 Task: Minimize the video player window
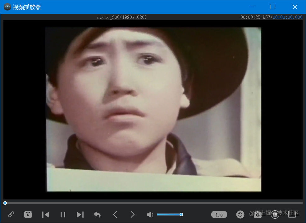pos(252,7)
